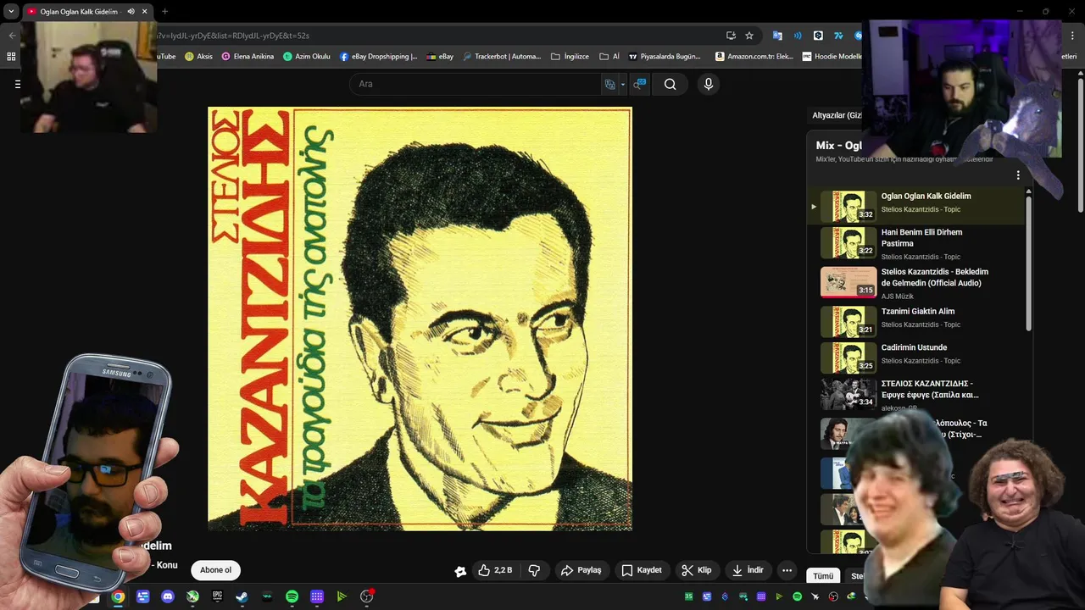Viewport: 1085px width, 610px height.
Task: Open the YouTube hamburger guide menu
Action: (x=17, y=84)
